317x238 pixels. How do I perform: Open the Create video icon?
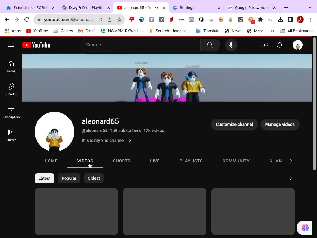click(x=265, y=45)
